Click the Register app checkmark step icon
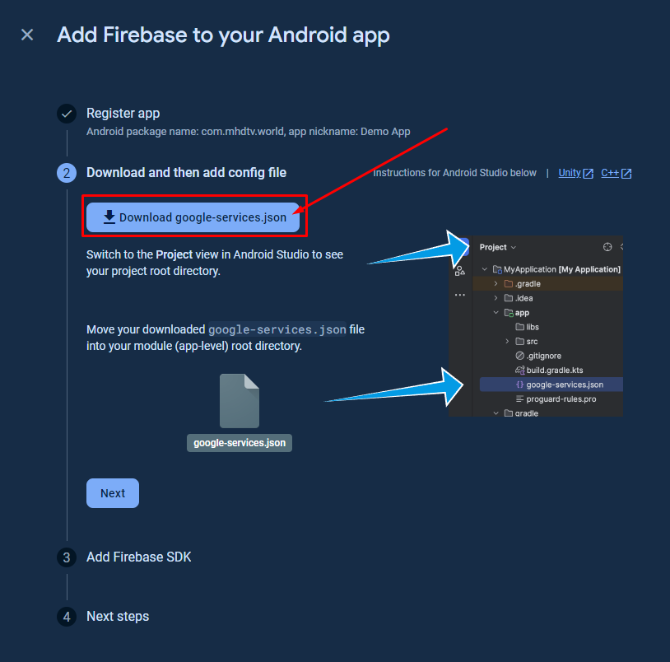Viewport: 670px width, 662px height. tap(67, 114)
